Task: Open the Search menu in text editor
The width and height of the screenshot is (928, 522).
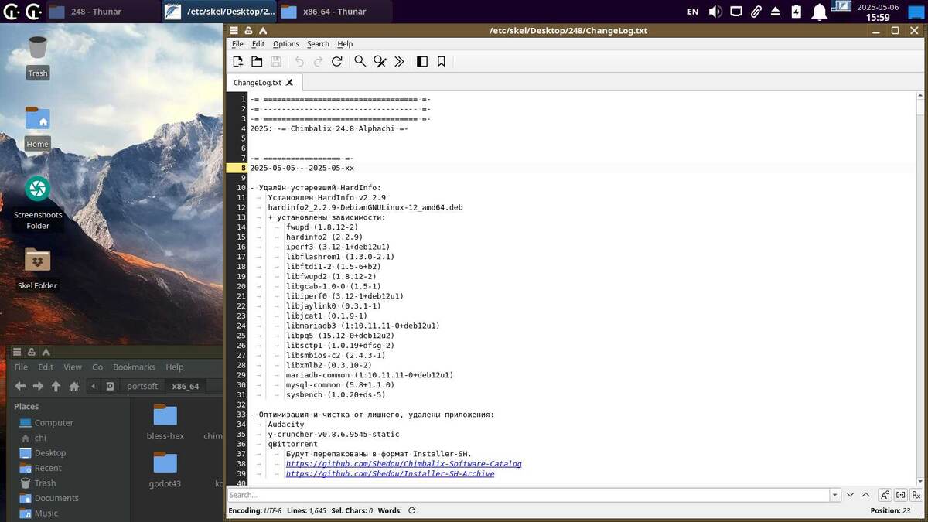Action: 318,44
